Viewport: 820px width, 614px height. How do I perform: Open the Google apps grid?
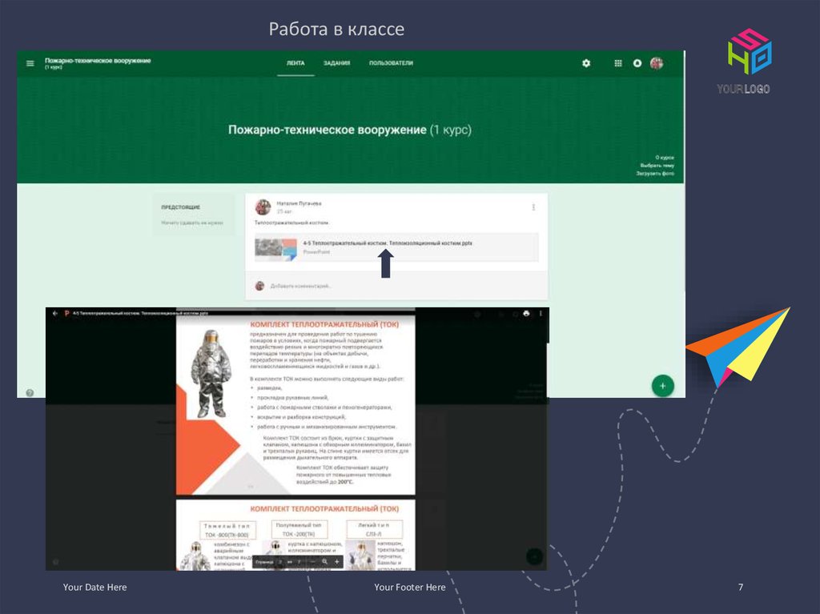(617, 63)
